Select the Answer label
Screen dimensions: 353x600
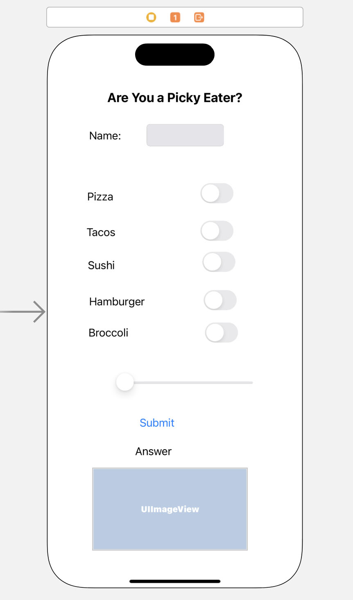pos(154,451)
